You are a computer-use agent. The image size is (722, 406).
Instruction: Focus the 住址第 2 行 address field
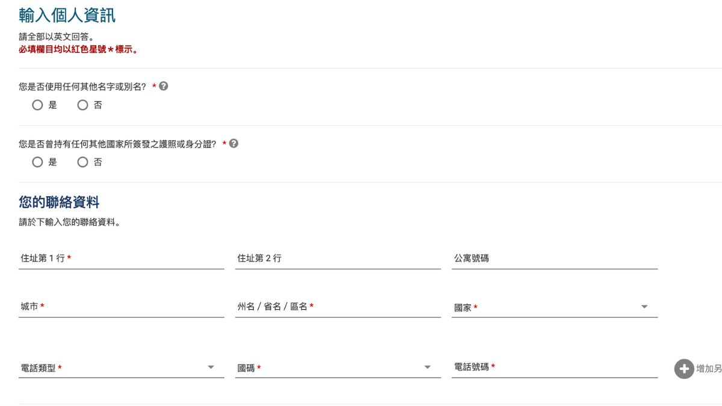coord(338,259)
